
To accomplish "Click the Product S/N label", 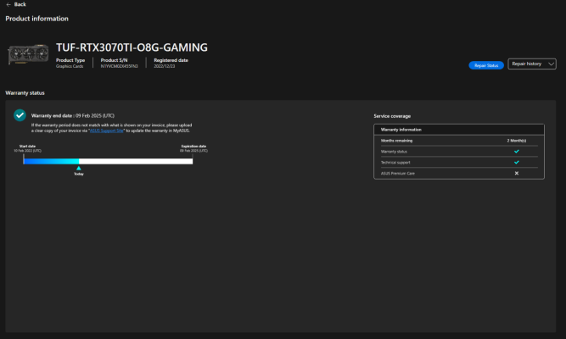I will [114, 60].
